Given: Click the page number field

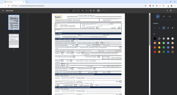Looking at the screenshot, I should point(71,11).
